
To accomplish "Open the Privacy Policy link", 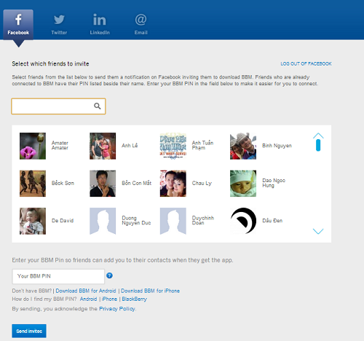I will point(117,309).
